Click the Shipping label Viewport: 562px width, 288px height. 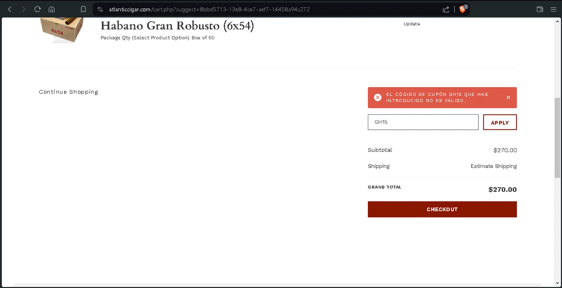tap(379, 166)
